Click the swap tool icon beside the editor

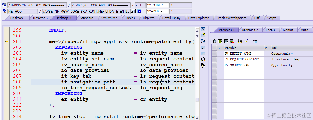coord(203,41)
